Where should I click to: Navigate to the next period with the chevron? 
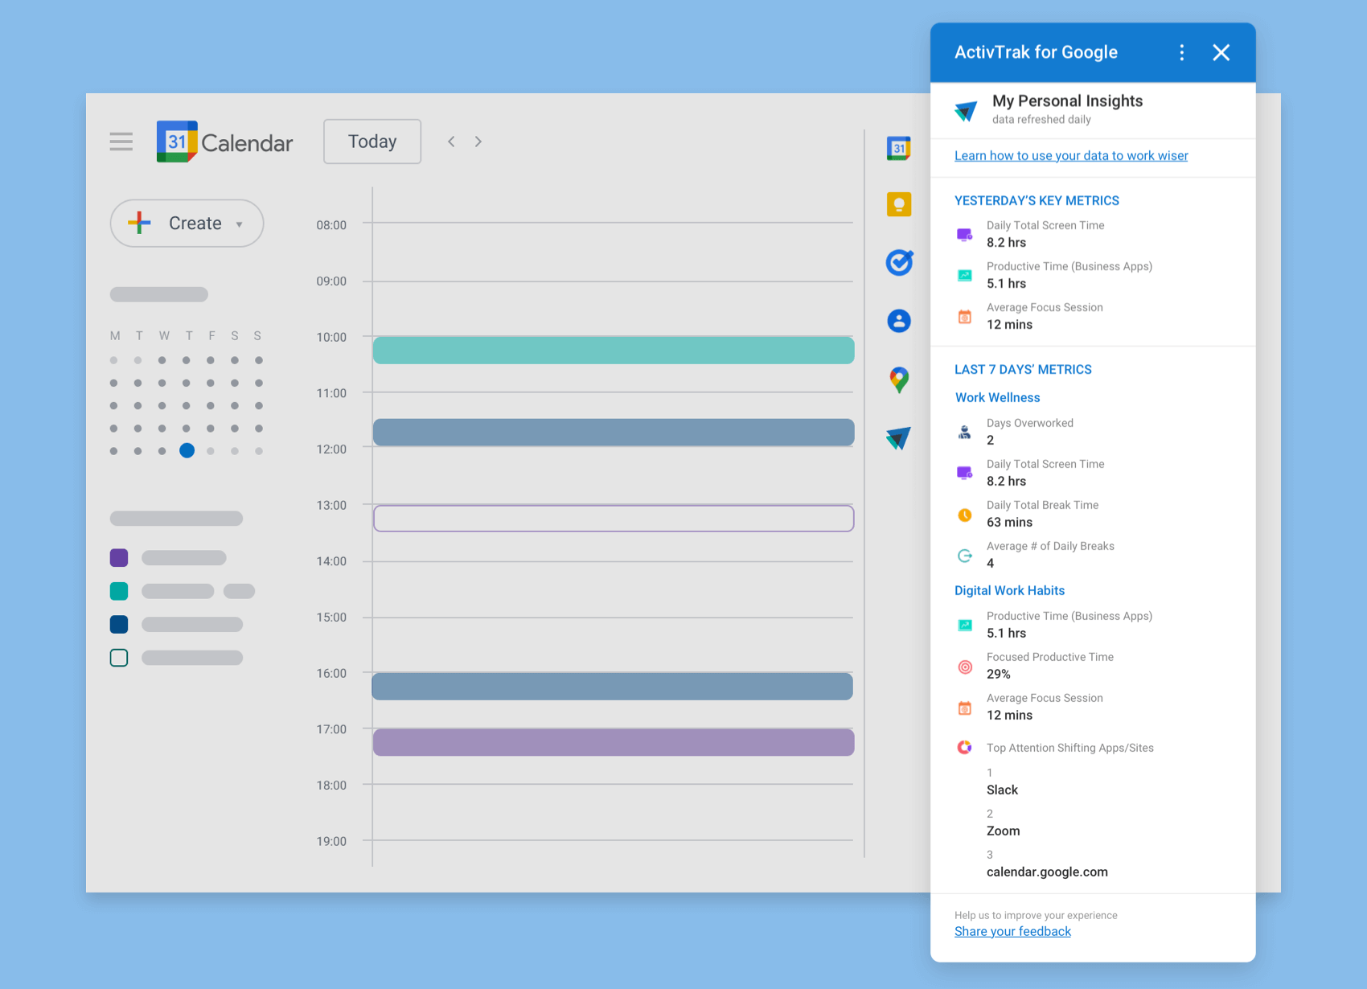tap(478, 141)
